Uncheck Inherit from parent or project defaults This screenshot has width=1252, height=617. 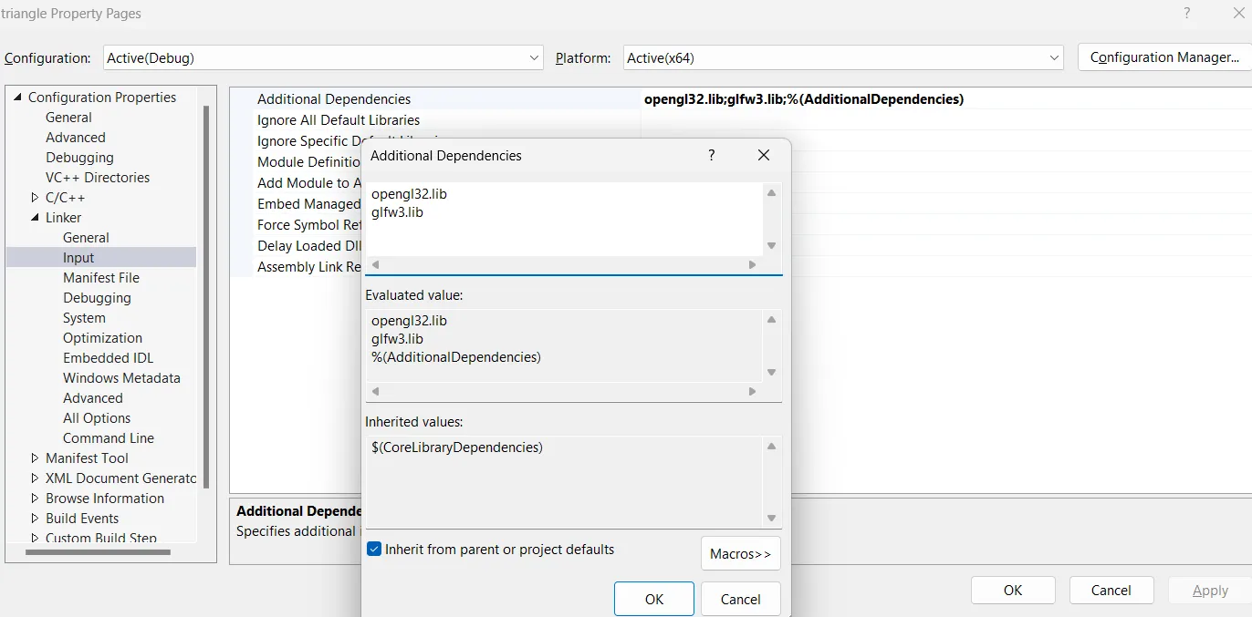pyautogui.click(x=373, y=549)
